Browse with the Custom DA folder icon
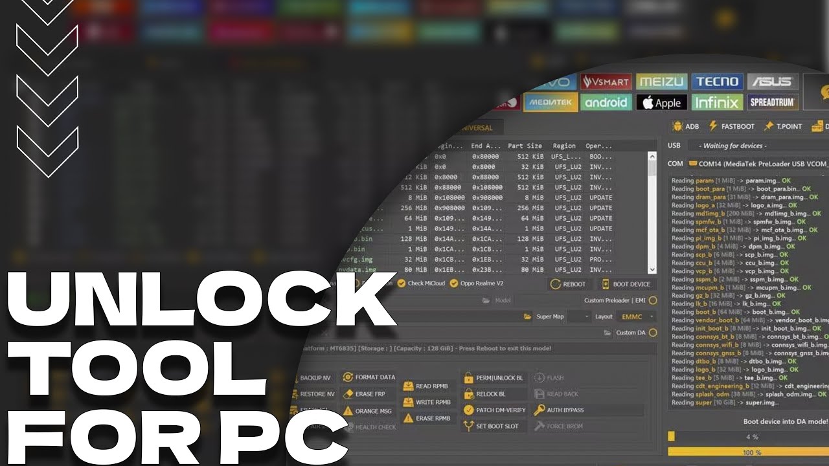Screen dimensions: 829x466 [608, 333]
